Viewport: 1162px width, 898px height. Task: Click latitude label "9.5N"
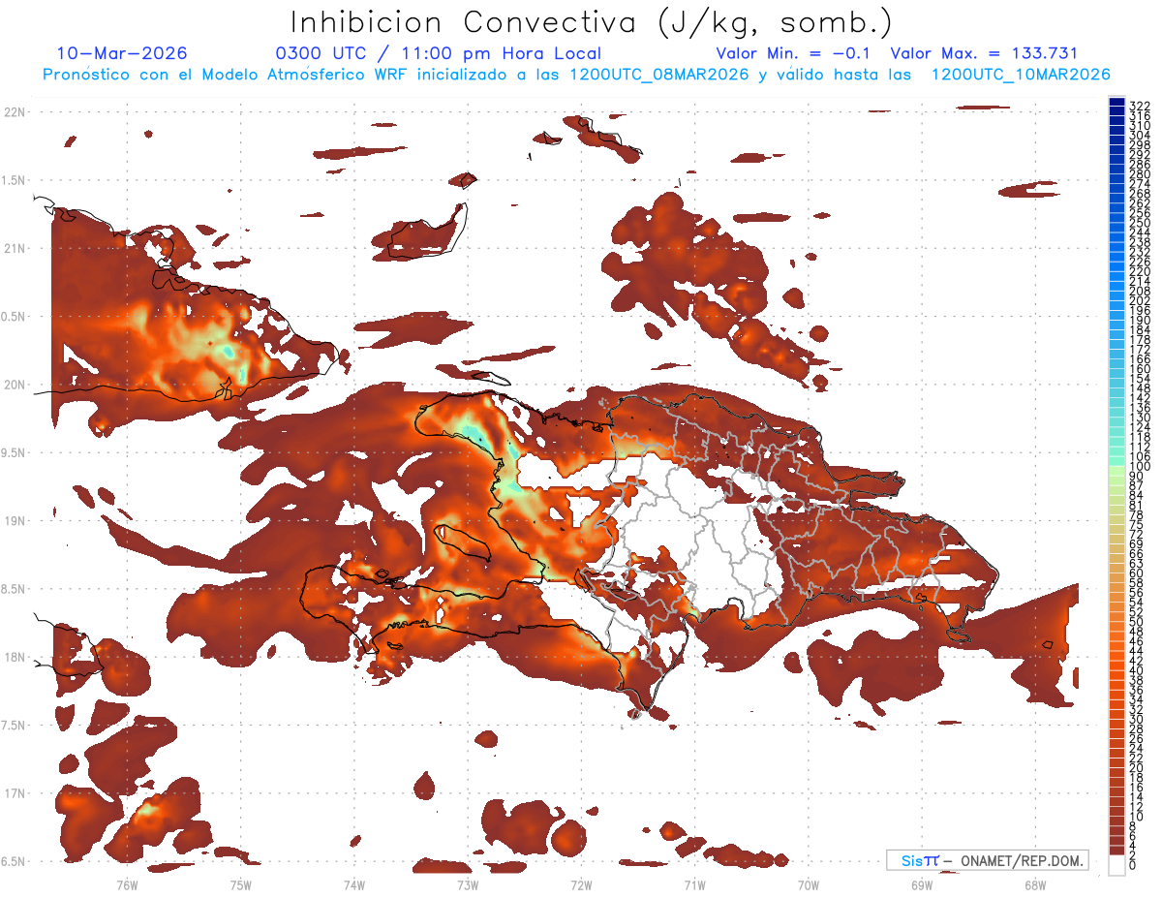click(x=14, y=453)
